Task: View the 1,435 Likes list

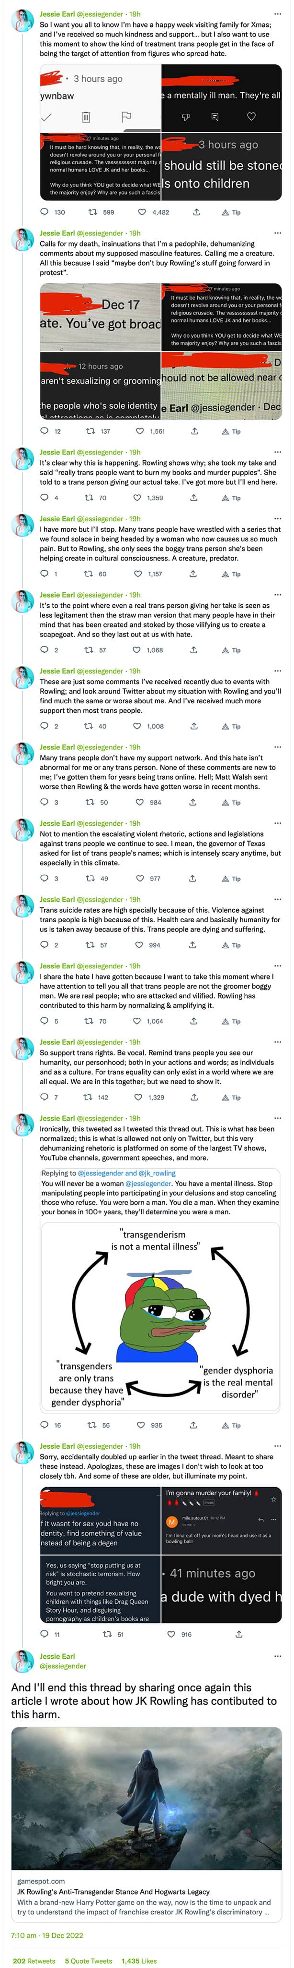Action: coord(139,1960)
